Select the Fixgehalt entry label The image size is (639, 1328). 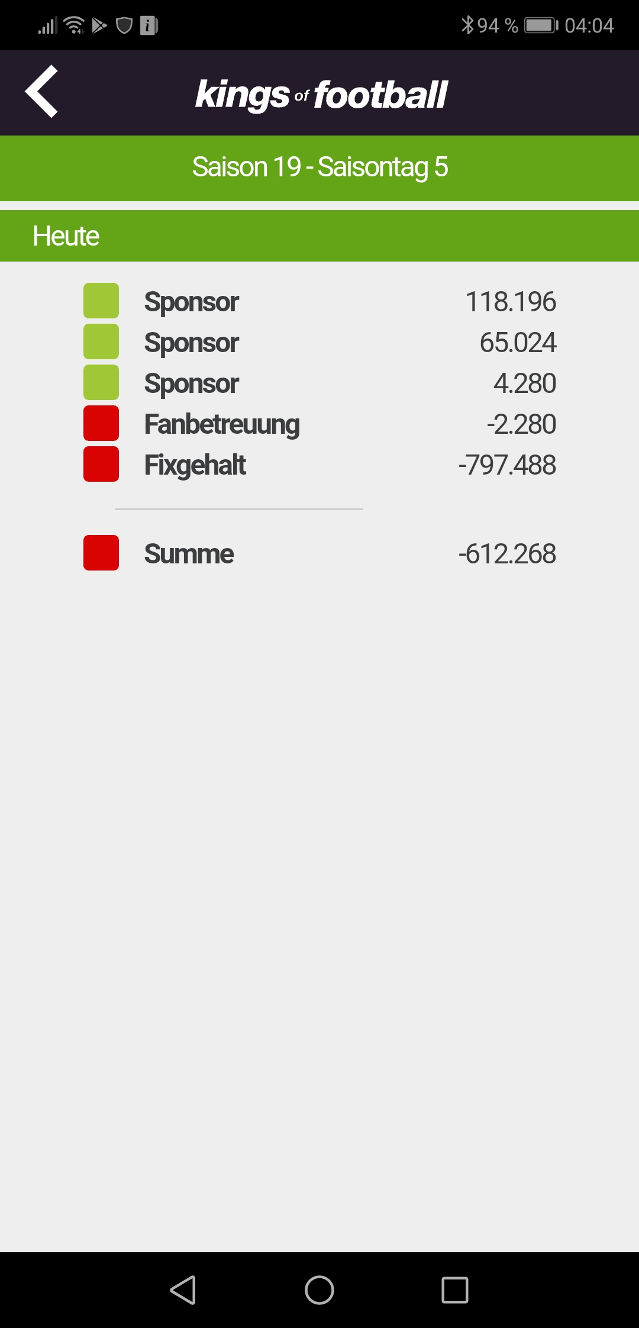(195, 466)
